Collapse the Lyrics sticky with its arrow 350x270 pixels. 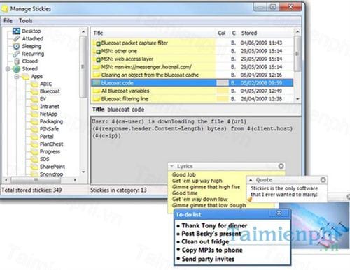[171, 166]
